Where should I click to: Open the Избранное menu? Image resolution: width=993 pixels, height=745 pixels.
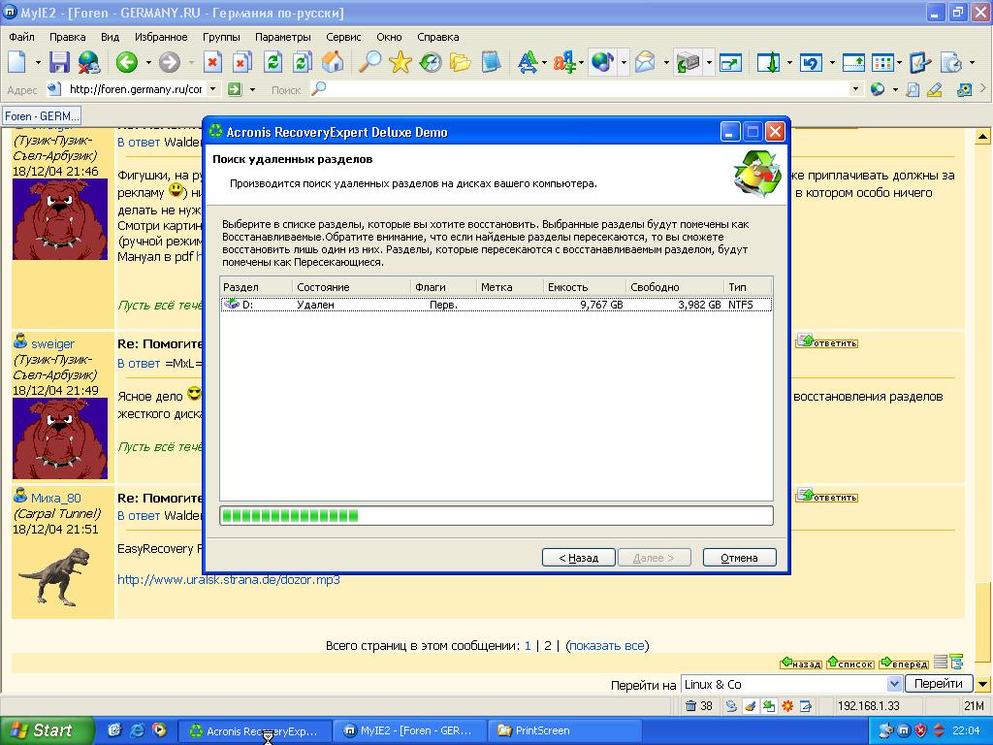pos(161,37)
